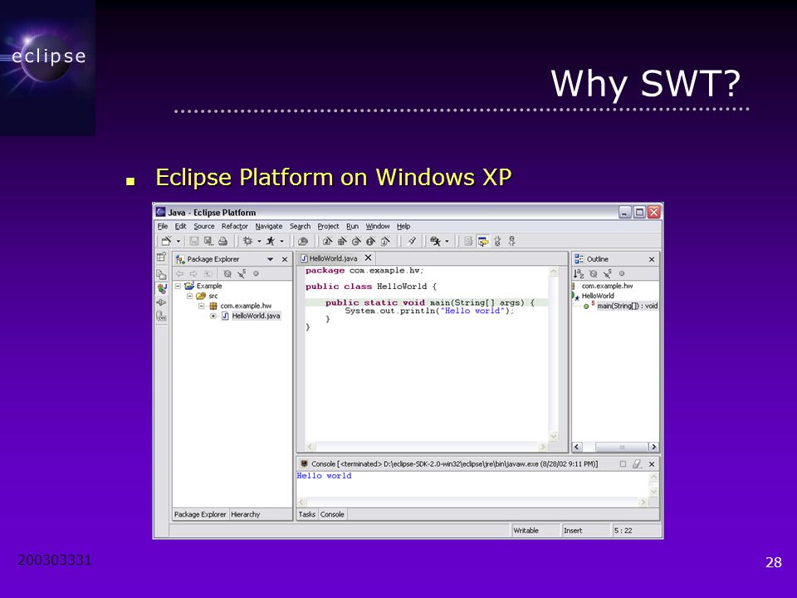Launch Run with the running man icon
The height and width of the screenshot is (598, 797).
[271, 241]
